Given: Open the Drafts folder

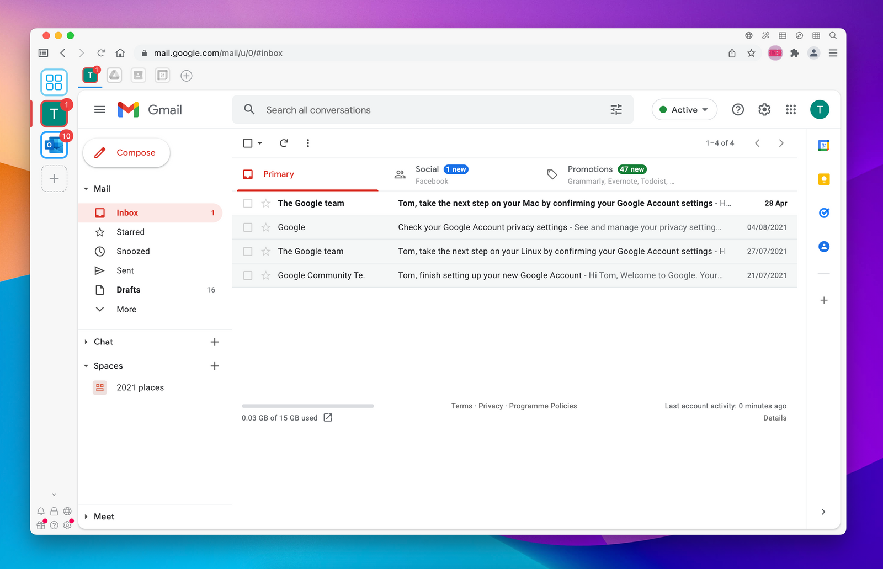Looking at the screenshot, I should click(150, 290).
